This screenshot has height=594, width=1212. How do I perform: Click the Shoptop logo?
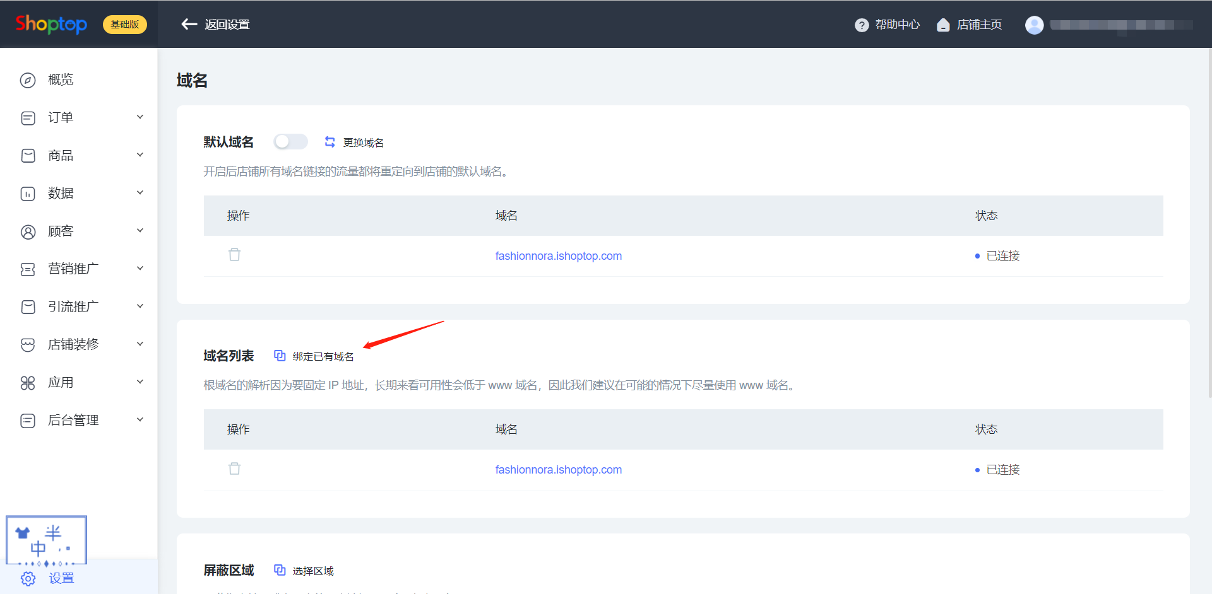51,24
